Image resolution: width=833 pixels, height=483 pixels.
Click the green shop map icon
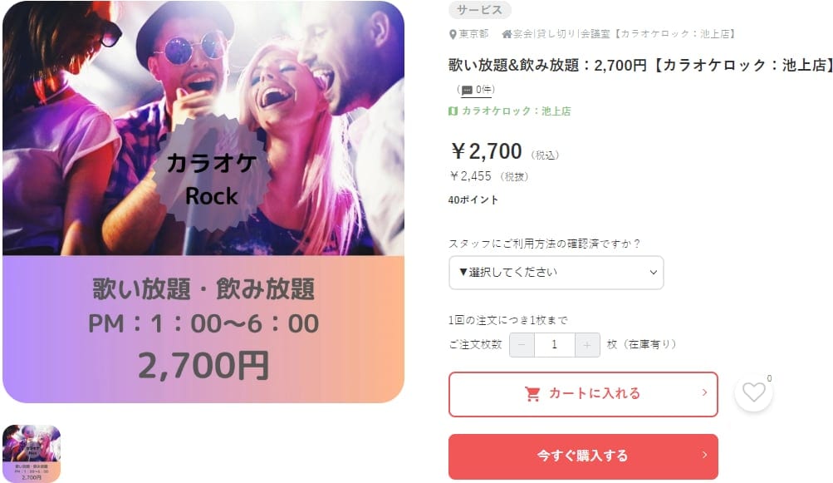coord(453,111)
